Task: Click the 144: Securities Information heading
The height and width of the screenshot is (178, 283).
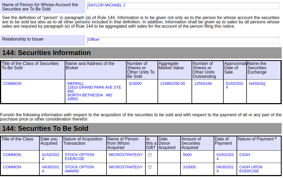Action: pos(46,53)
